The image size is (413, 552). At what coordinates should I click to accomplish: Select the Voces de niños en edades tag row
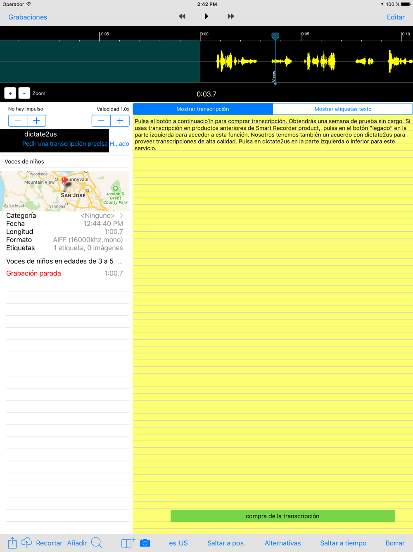(64, 261)
